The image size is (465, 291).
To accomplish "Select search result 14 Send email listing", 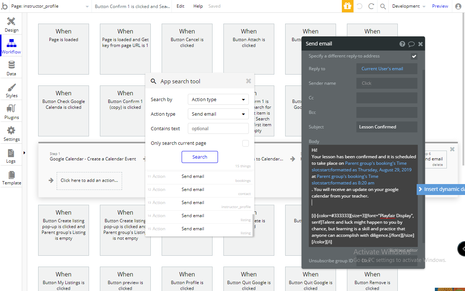I will pyautogui.click(x=199, y=217).
